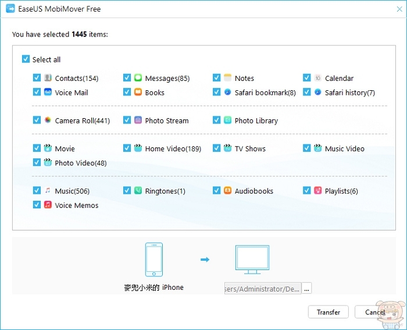Click the green Messages icon
This screenshot has width=407, height=330.
tap(138, 78)
